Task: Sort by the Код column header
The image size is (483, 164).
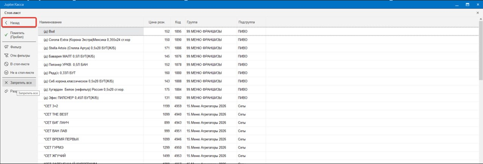Action: pos(178,22)
